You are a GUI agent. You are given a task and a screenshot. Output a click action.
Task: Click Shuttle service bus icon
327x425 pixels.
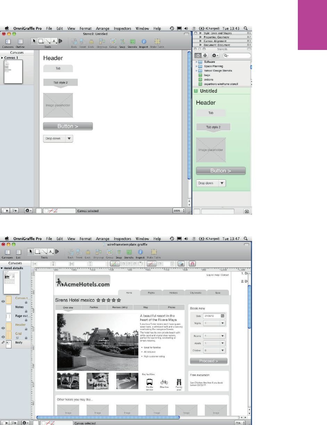click(x=149, y=382)
